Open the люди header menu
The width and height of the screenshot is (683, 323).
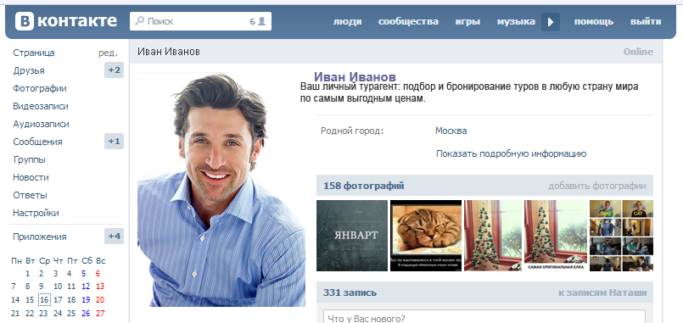coord(348,22)
